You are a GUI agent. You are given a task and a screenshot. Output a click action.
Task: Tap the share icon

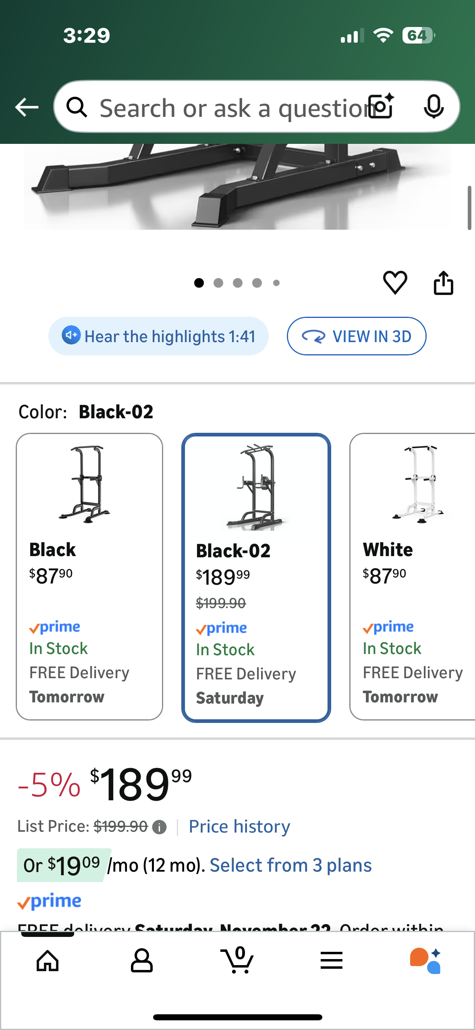click(x=443, y=283)
